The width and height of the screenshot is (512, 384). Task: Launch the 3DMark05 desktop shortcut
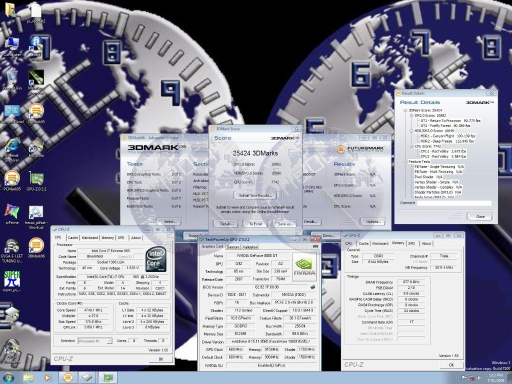click(36, 113)
